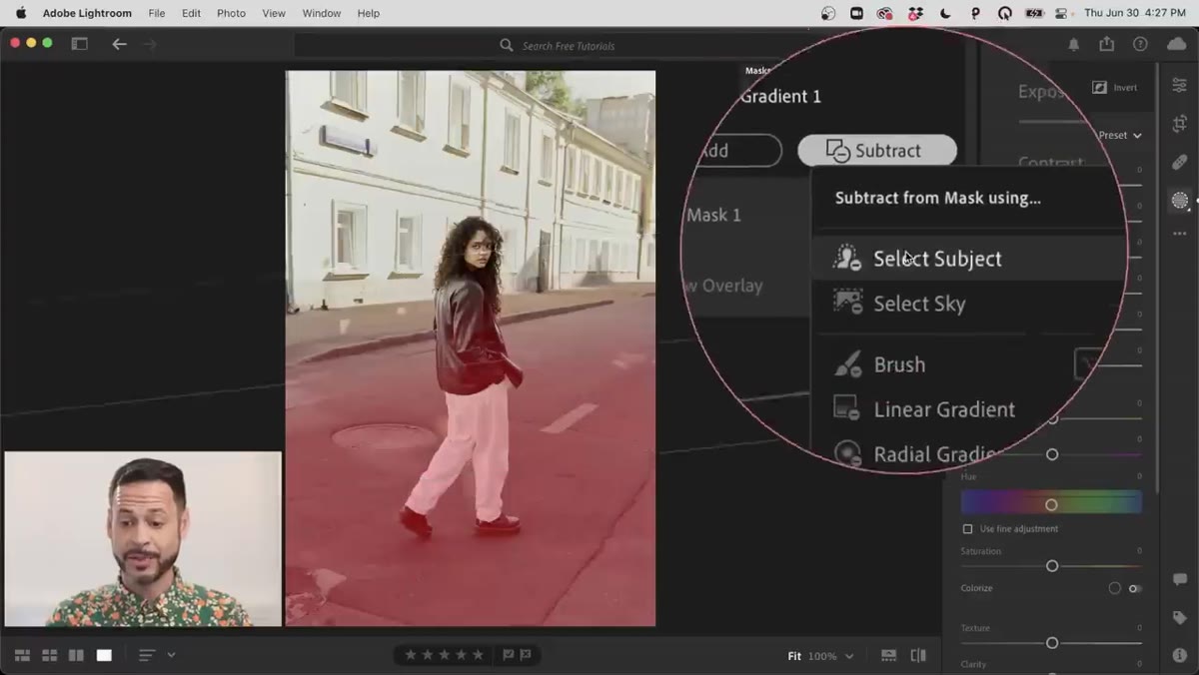Click the Subtract button

pos(876,151)
